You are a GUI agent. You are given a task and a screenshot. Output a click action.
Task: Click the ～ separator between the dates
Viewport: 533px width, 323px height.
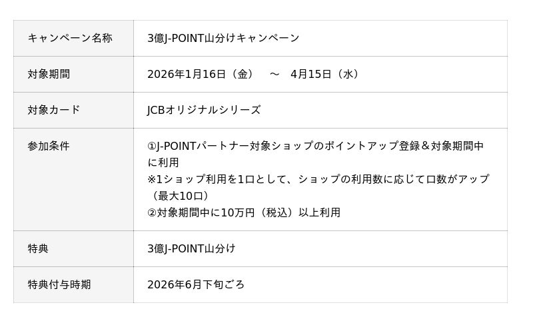pyautogui.click(x=274, y=74)
